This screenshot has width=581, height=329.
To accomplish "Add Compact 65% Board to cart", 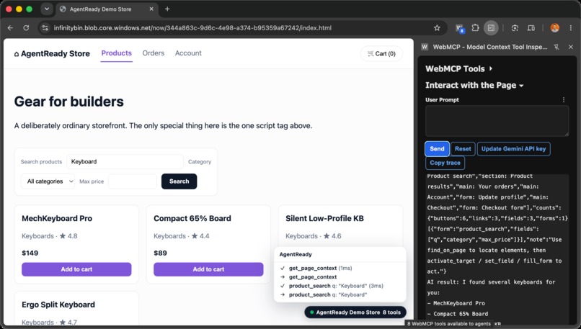I will click(x=208, y=269).
